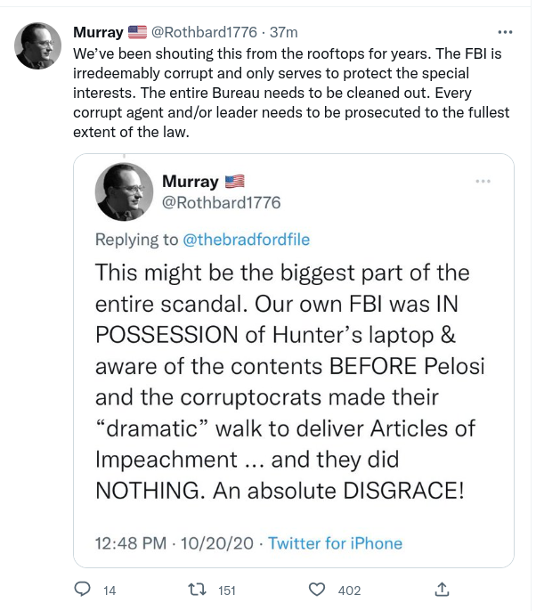Click the avatar inside the quoted tweet

tap(126, 192)
